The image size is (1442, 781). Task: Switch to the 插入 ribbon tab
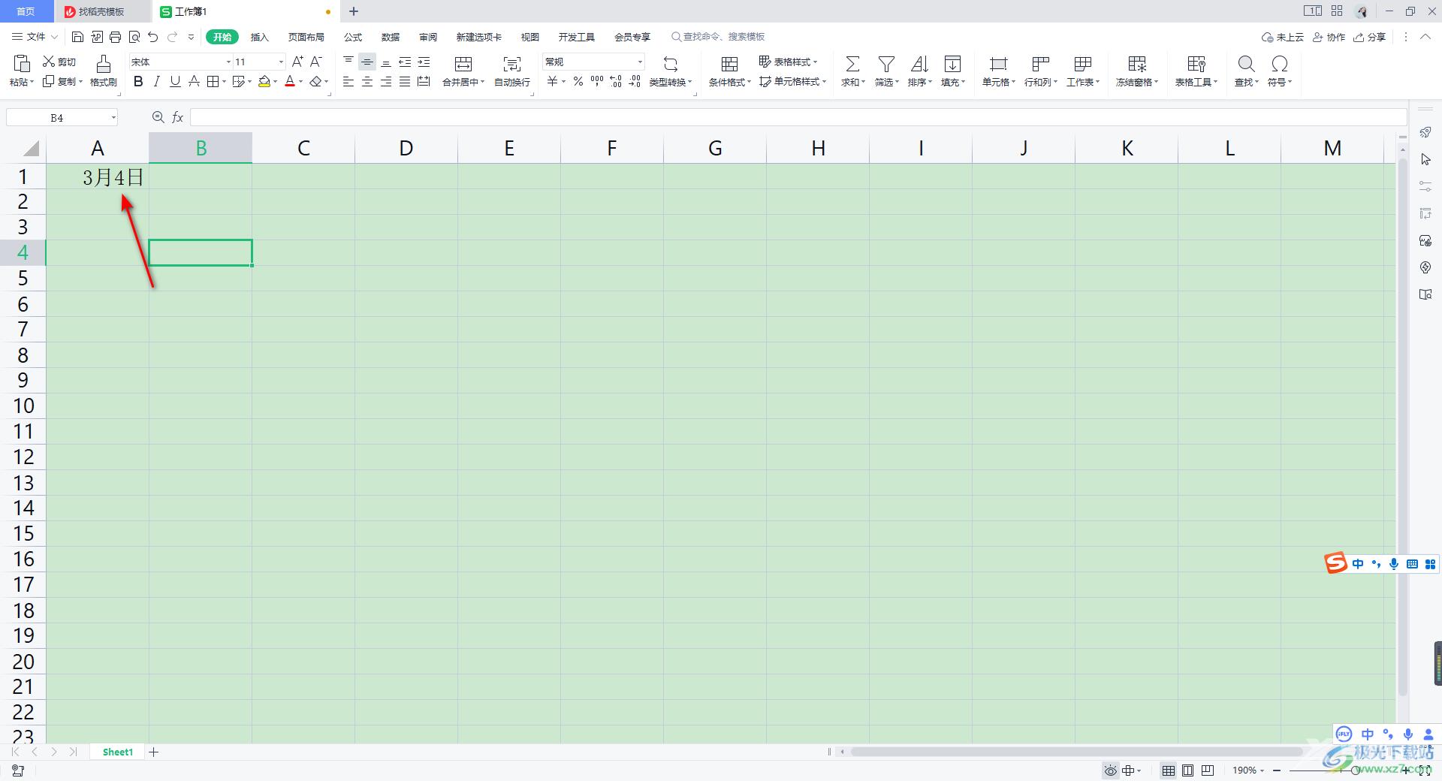pyautogui.click(x=259, y=37)
